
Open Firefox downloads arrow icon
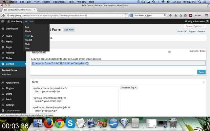pos(170,15)
